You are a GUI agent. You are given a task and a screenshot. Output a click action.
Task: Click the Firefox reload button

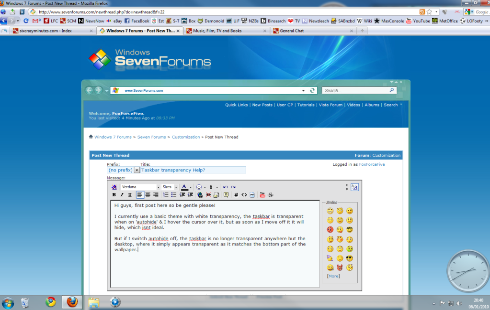point(26,21)
